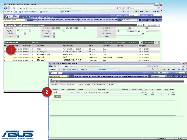This screenshot has width=187, height=140.
Task: Click the Reports icon in the Opportunity Search portal bar
Action: point(140,20)
